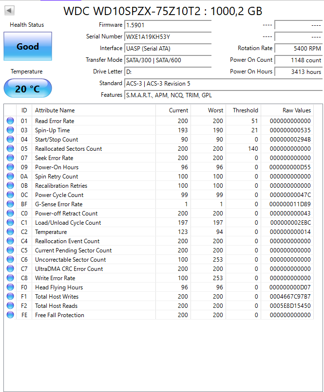This screenshot has height=392, width=324.
Task: Click the Worst column header
Action: click(x=209, y=110)
